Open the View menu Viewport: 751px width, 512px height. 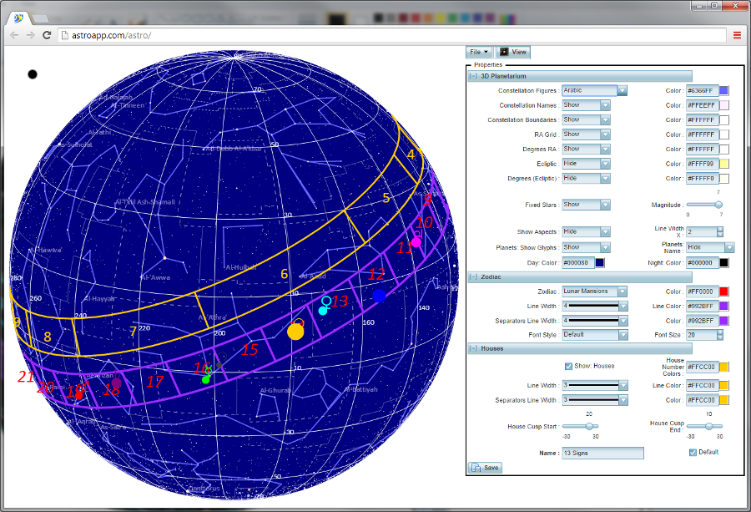[513, 52]
